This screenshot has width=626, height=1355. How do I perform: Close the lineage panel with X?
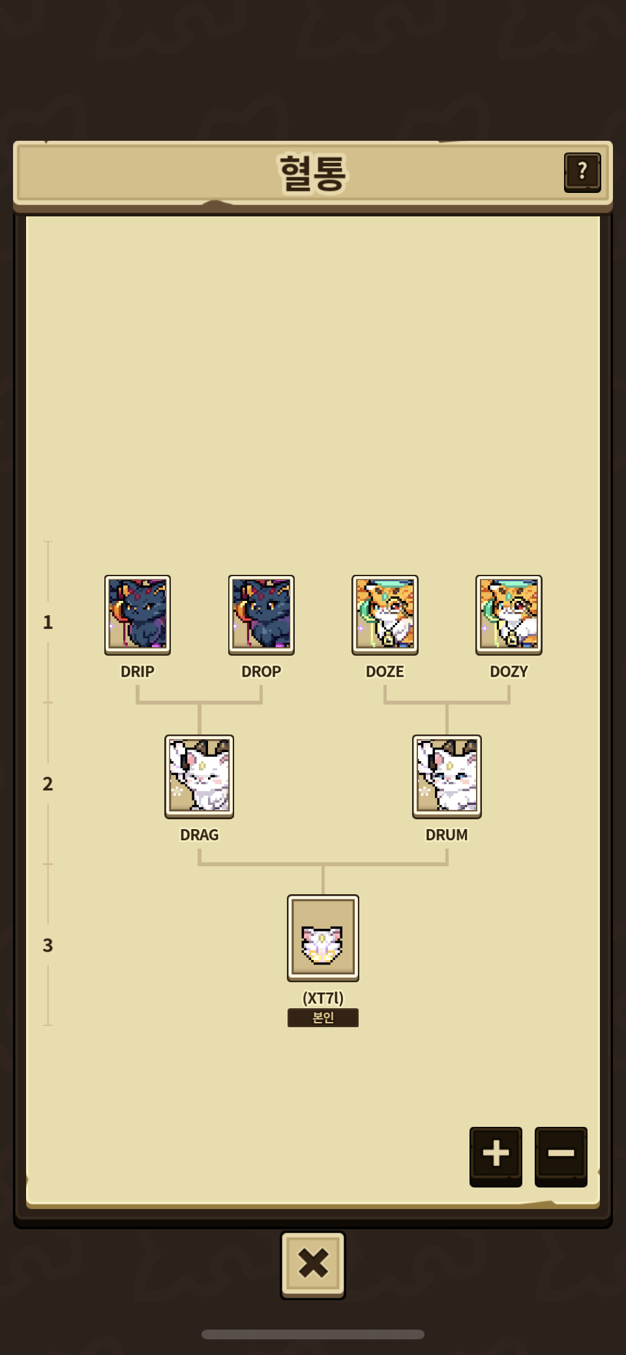(x=313, y=1264)
